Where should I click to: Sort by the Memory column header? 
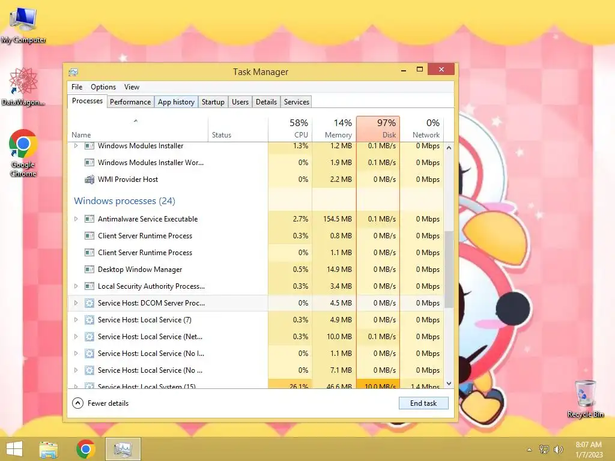pos(334,128)
